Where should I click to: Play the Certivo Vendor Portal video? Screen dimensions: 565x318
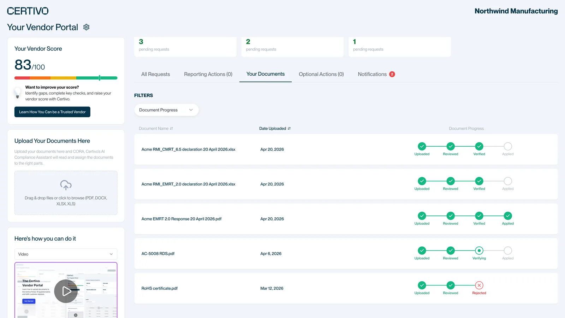pos(66,291)
